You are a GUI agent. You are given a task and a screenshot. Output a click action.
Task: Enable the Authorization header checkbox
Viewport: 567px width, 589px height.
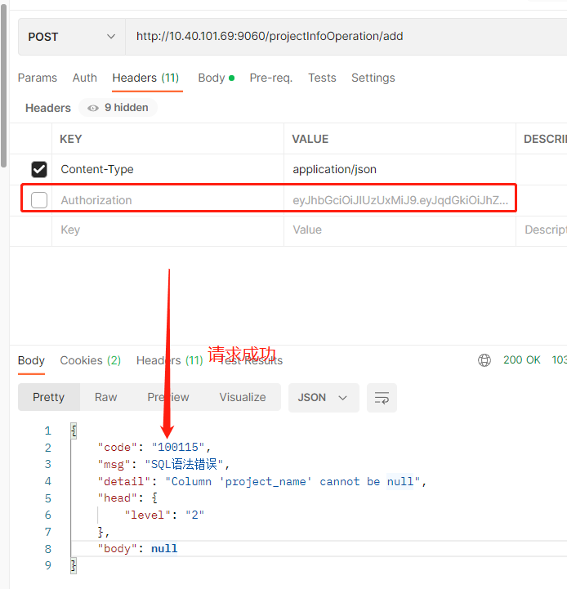click(38, 200)
